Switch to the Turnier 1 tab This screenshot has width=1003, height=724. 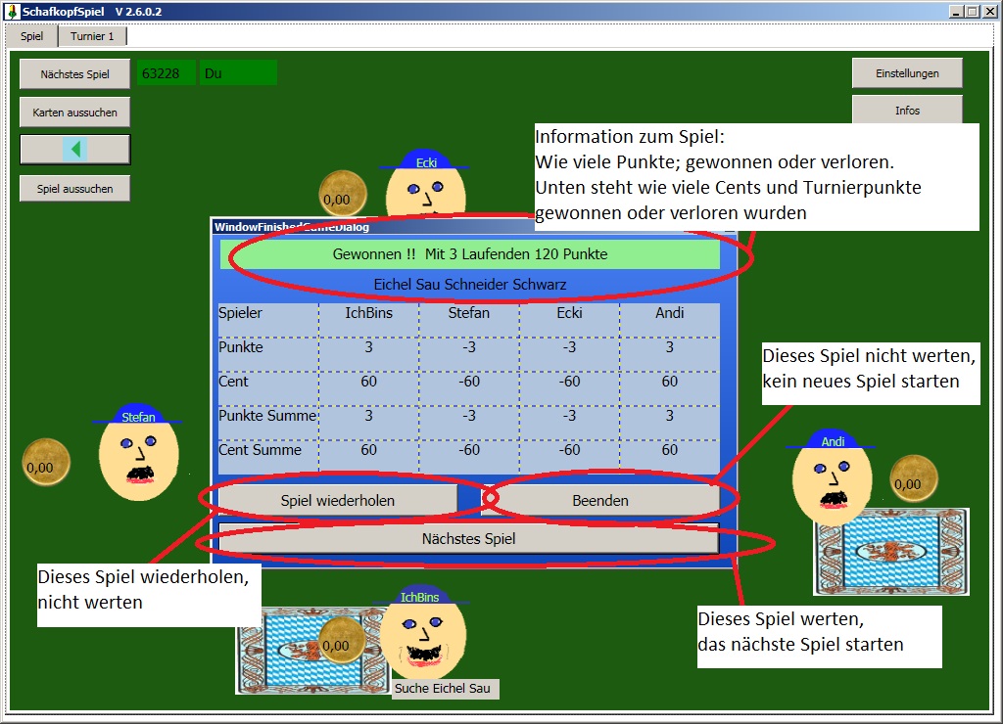[92, 36]
